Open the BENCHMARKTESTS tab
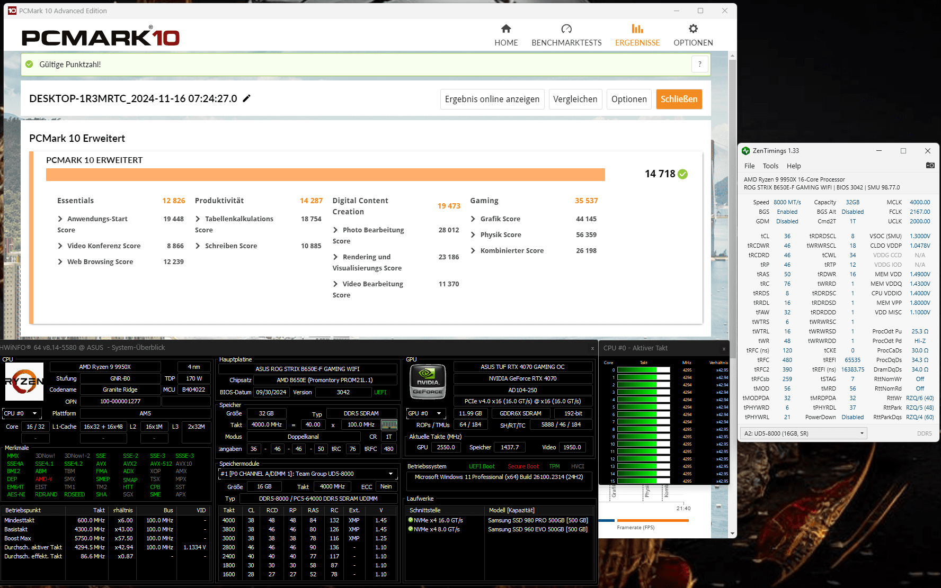This screenshot has width=941, height=588. point(566,35)
